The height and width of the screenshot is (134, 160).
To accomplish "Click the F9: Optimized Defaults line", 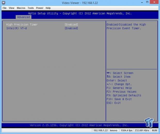I will pos(124,95).
